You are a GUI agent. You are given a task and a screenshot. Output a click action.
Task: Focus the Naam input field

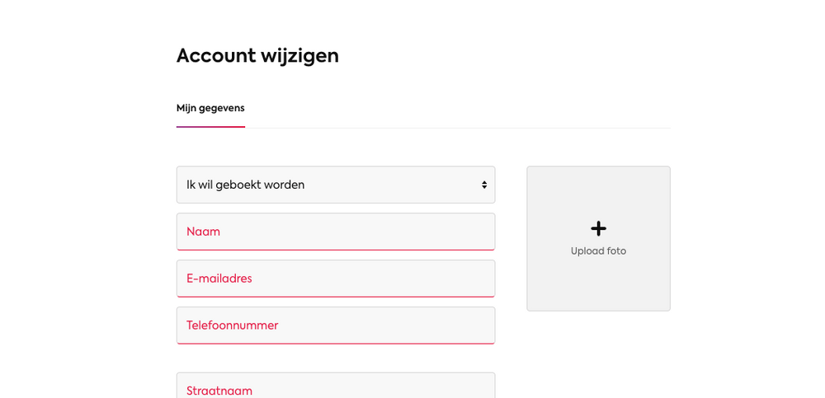point(336,232)
